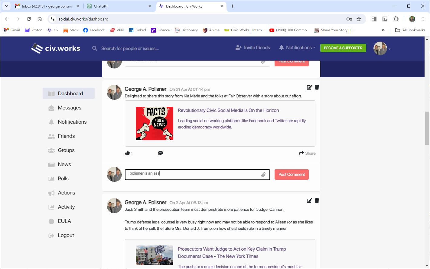Show hidden bookmarks with the chevron overflow
This screenshot has width=430, height=269.
pos(383,30)
